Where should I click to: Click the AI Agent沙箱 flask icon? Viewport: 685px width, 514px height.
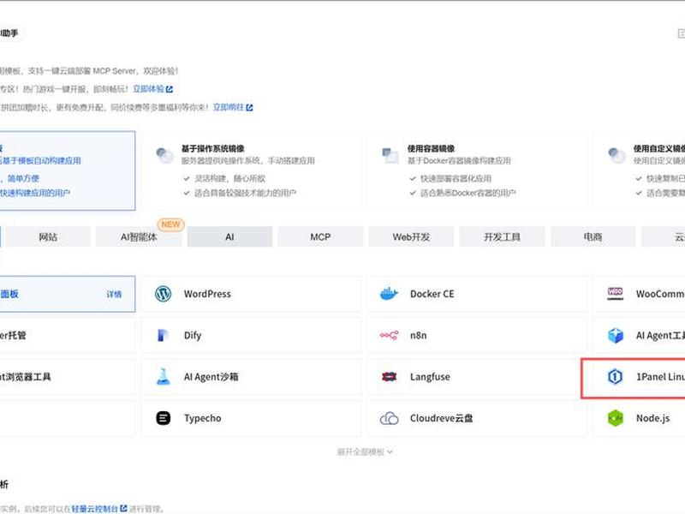pyautogui.click(x=163, y=376)
